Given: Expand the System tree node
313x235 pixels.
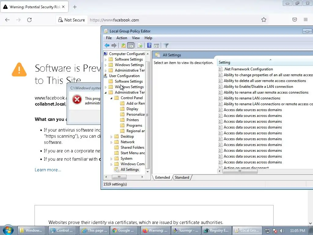Looking at the screenshot, I should click(x=111, y=159).
